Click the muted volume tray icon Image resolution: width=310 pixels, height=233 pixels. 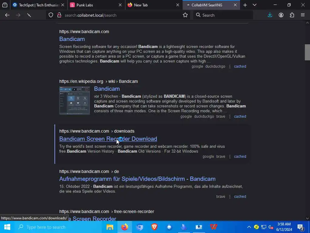pos(271,227)
